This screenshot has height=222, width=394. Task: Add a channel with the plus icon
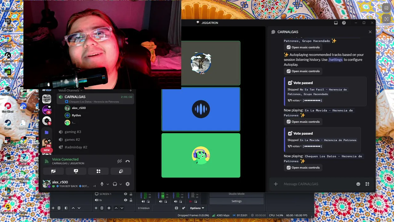click(x=131, y=90)
